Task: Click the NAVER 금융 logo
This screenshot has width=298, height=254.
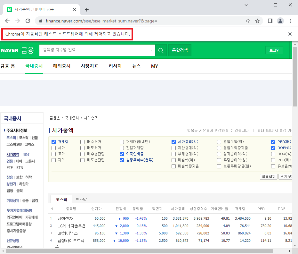Action: [18, 50]
